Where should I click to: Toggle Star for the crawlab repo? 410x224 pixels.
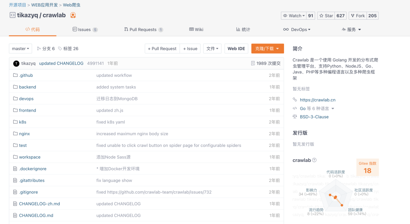[326, 16]
